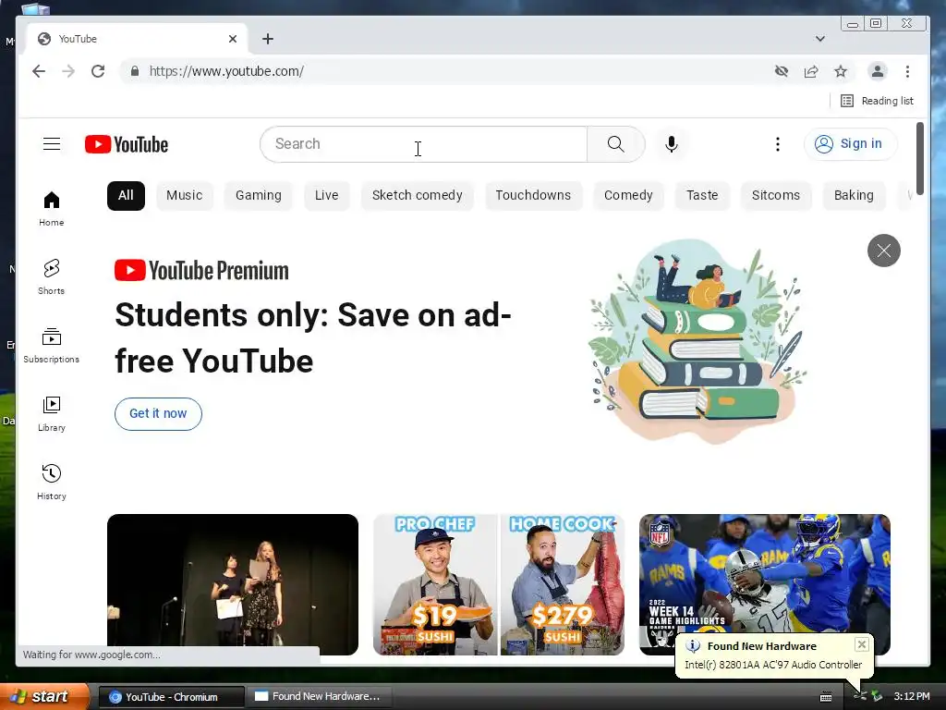This screenshot has height=710, width=946.
Task: Select the Live filter chip
Action: pyautogui.click(x=326, y=196)
